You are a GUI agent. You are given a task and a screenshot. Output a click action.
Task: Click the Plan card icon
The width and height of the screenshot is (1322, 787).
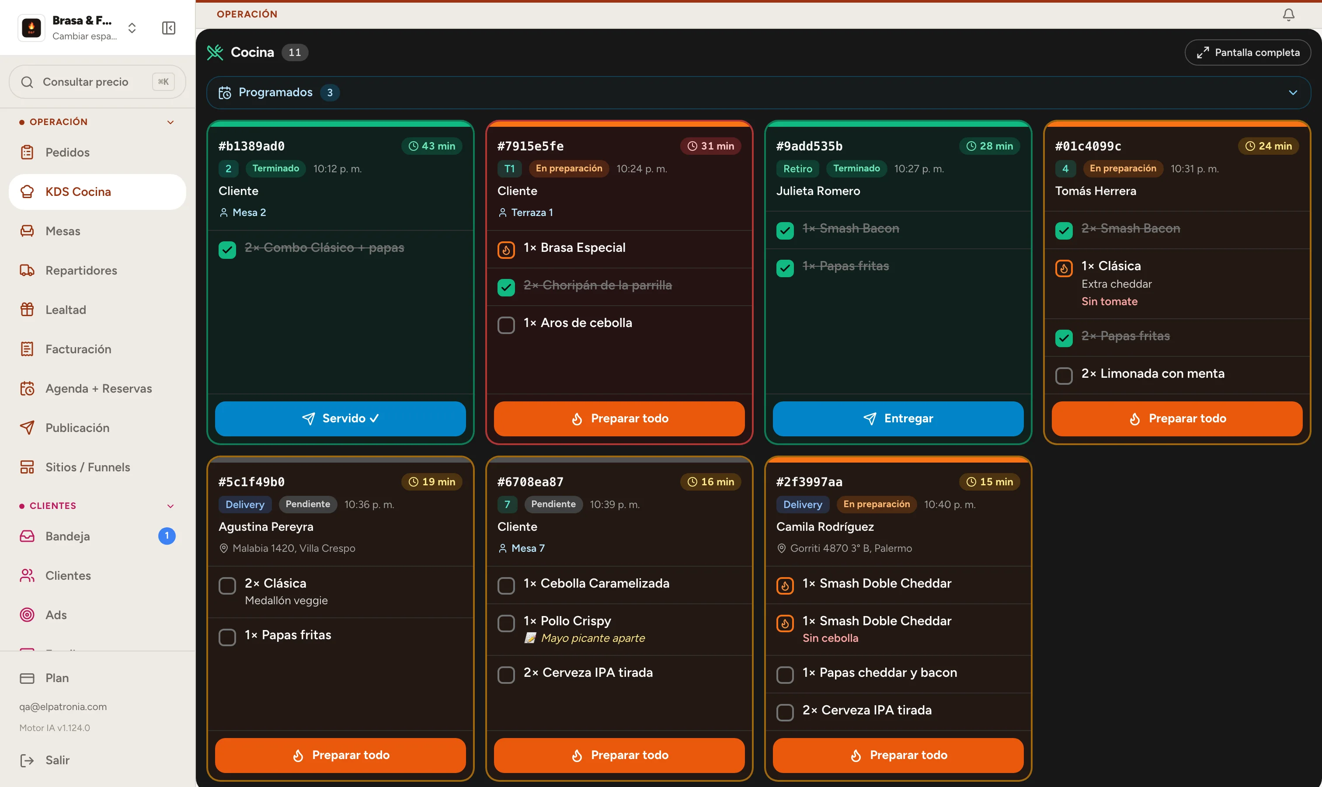point(27,678)
